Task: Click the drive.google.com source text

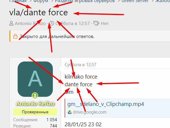Action: click(x=90, y=112)
